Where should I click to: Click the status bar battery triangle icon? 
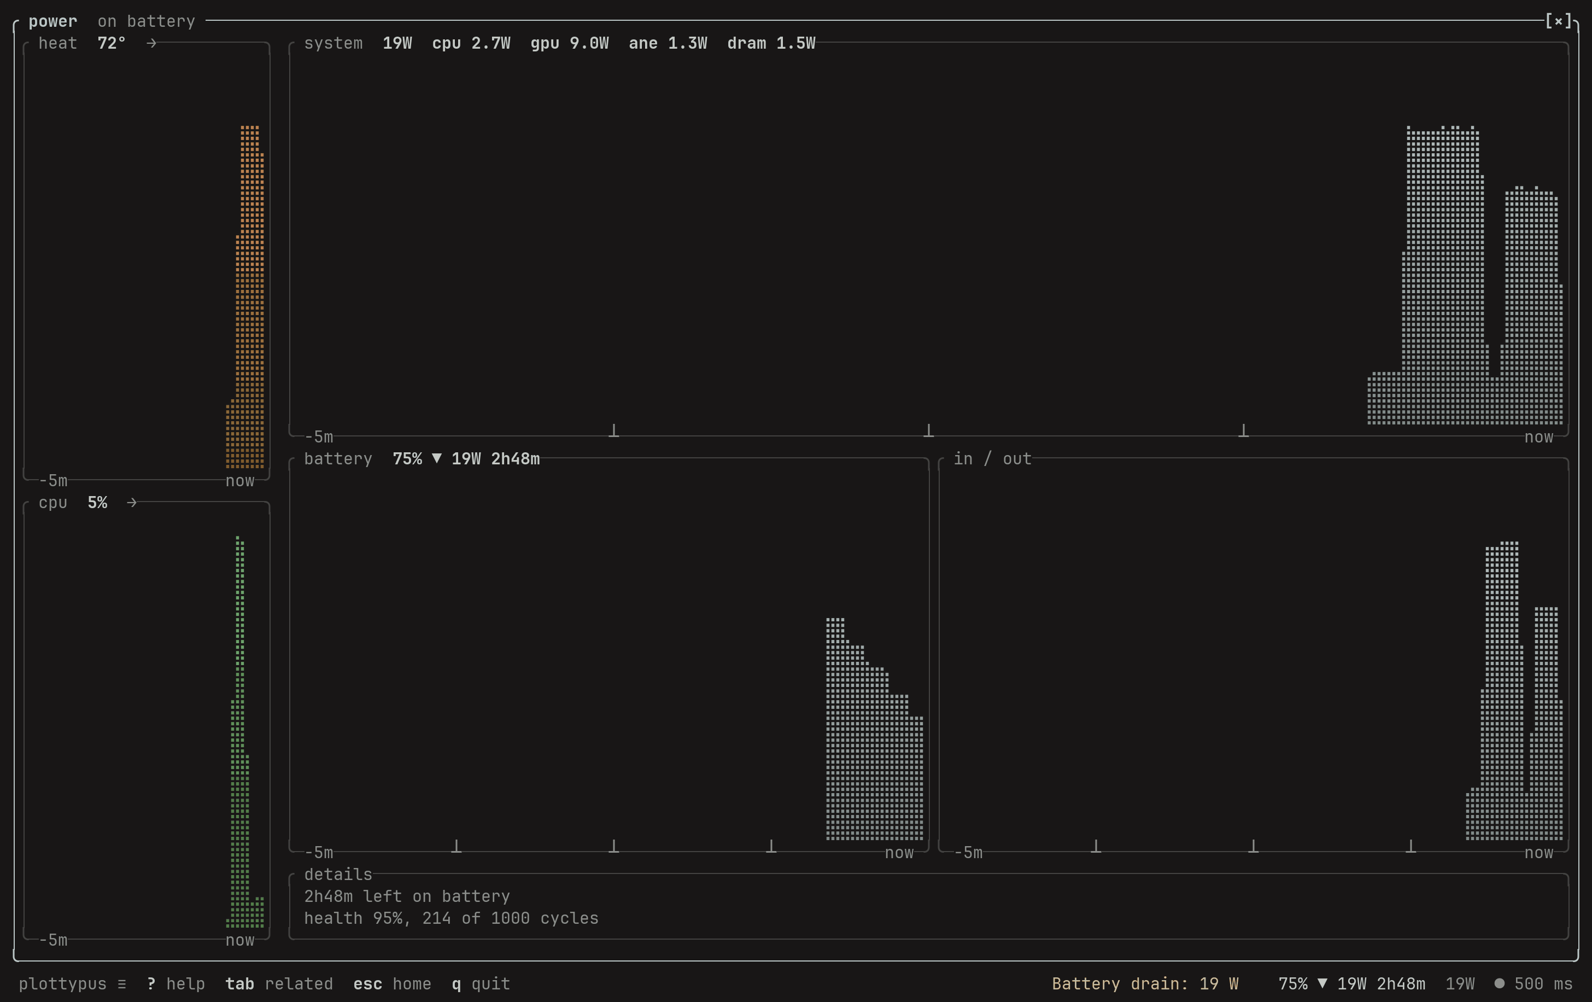[x=1322, y=983]
